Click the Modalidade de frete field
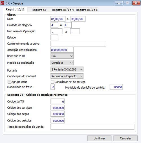The height and width of the screenshot is (143, 141). (x=53, y=87)
